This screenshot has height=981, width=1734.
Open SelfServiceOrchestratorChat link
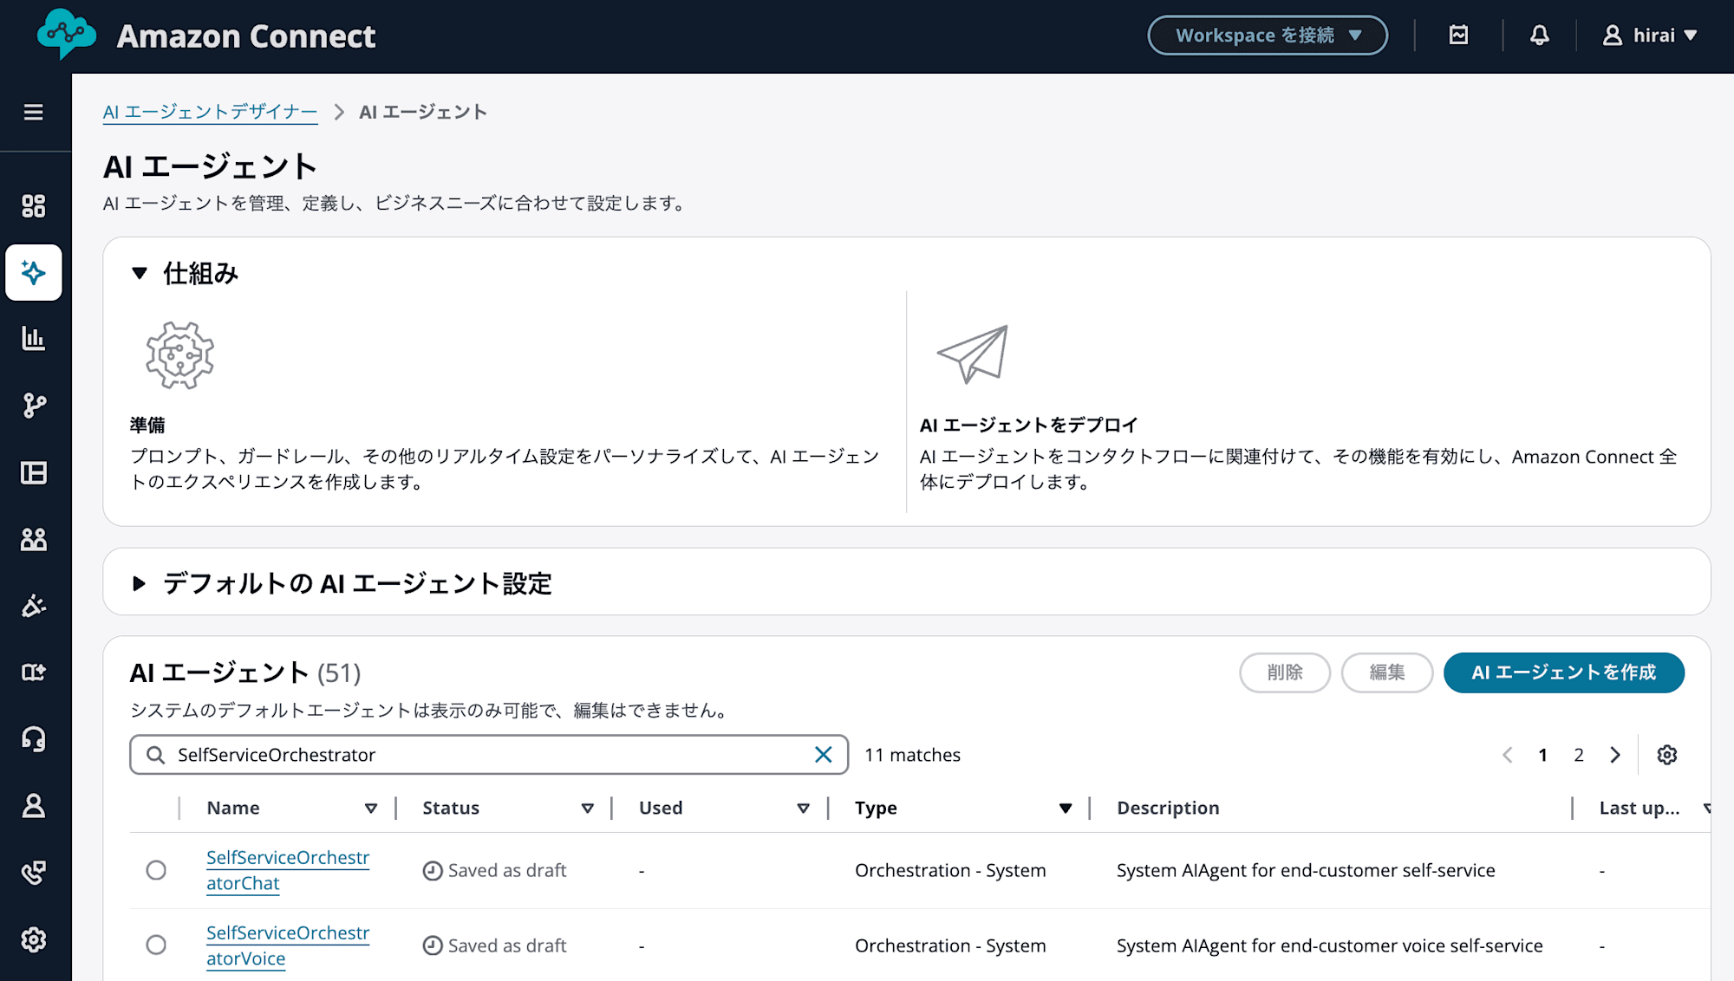tap(288, 870)
